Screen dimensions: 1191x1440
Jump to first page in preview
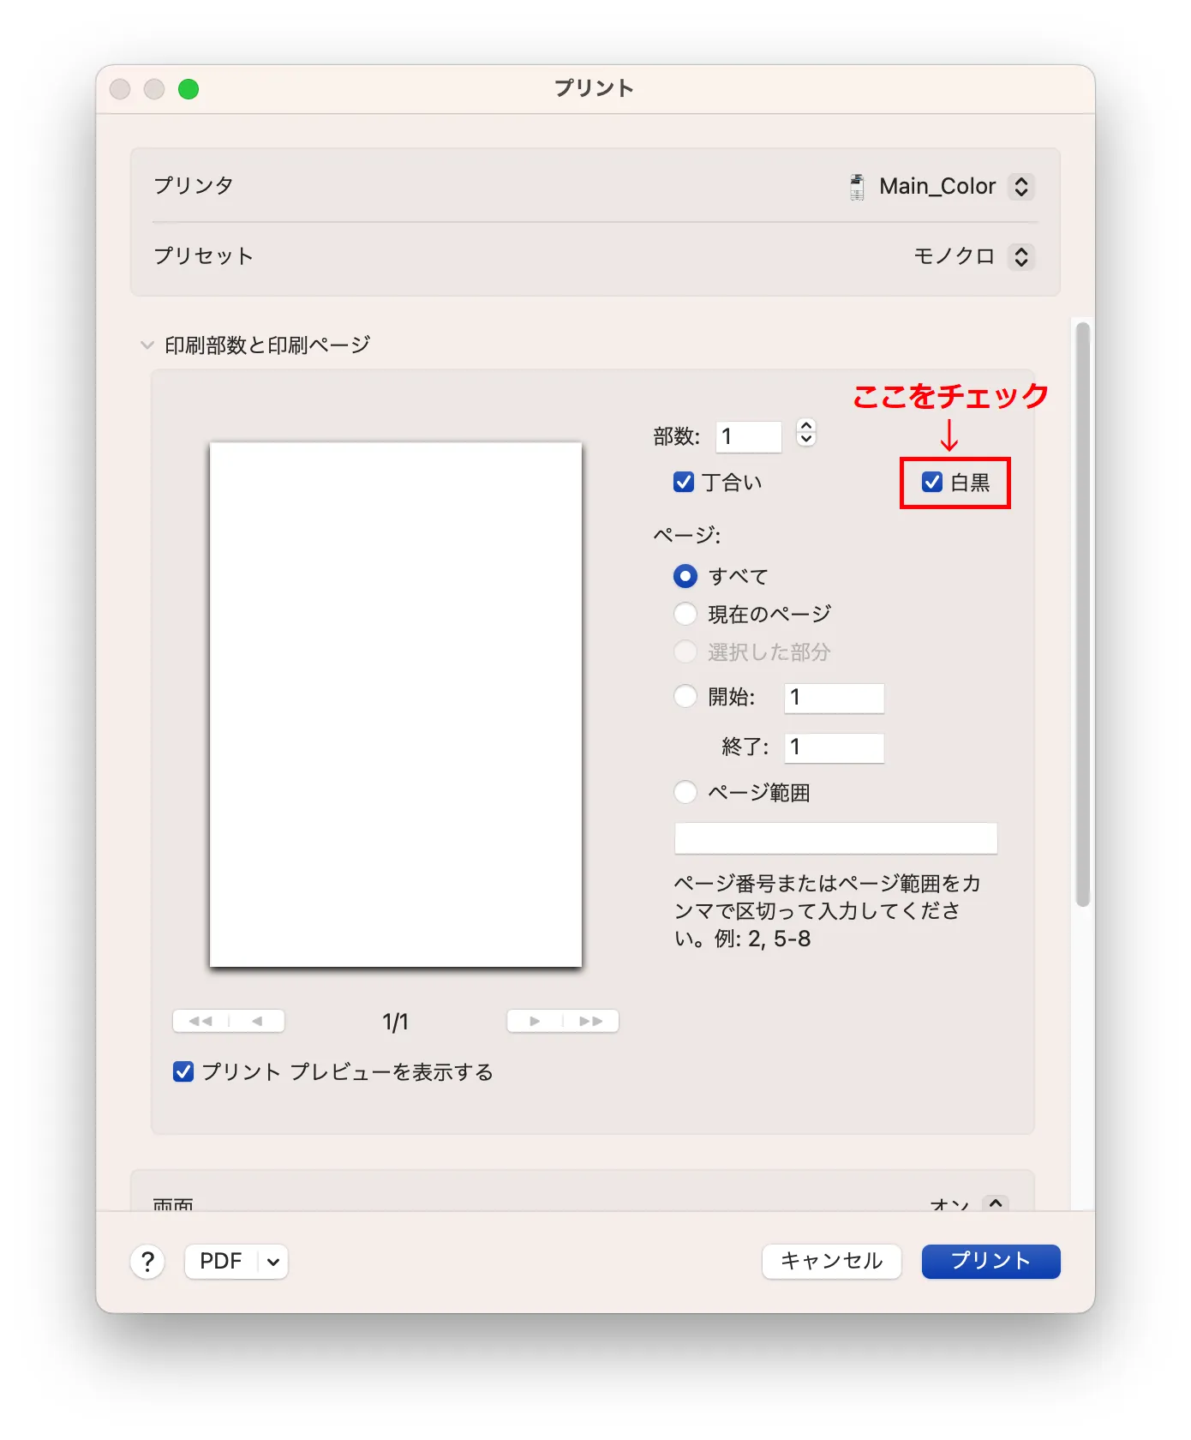point(200,1021)
